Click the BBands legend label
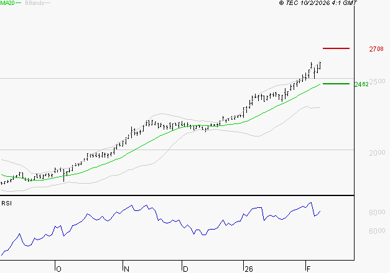390x273 pixels. pos(35,3)
